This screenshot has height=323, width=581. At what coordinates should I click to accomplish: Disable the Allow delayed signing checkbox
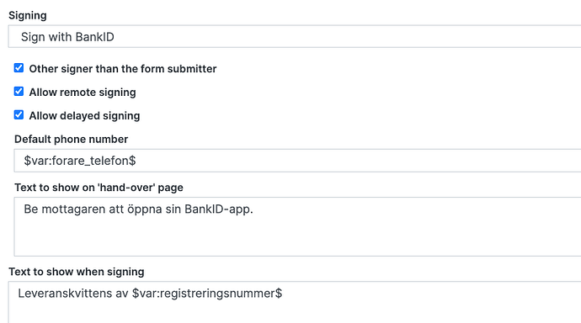(x=19, y=115)
